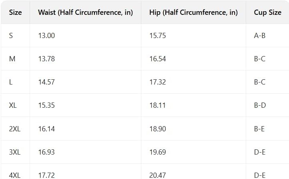Select the M size cell
This screenshot has width=289, height=179.
point(12,59)
